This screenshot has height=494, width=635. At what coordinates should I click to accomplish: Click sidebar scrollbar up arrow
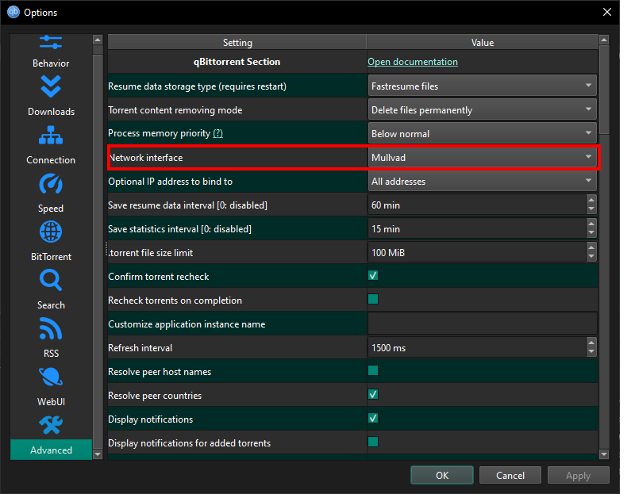(98, 40)
